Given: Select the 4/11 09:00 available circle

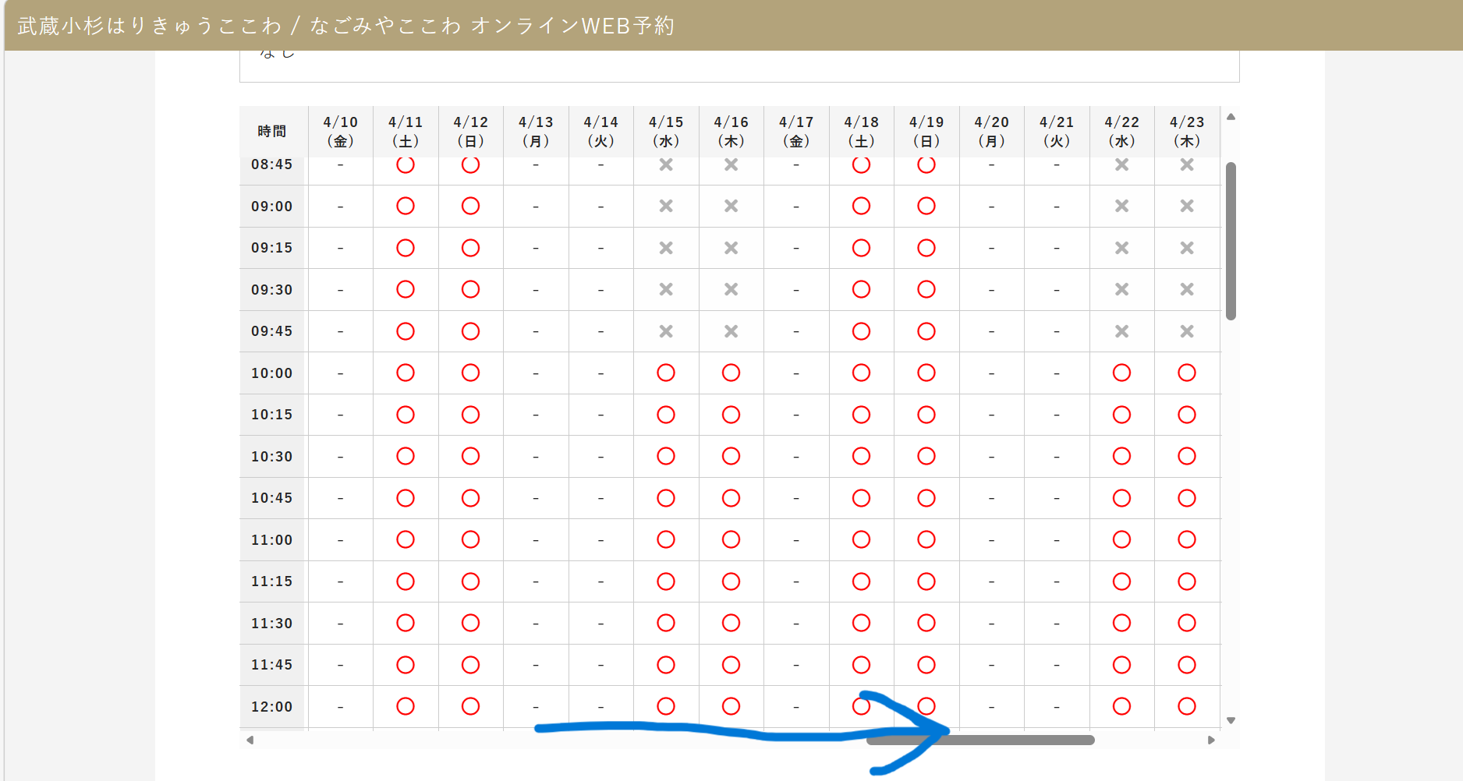Looking at the screenshot, I should click(x=405, y=206).
